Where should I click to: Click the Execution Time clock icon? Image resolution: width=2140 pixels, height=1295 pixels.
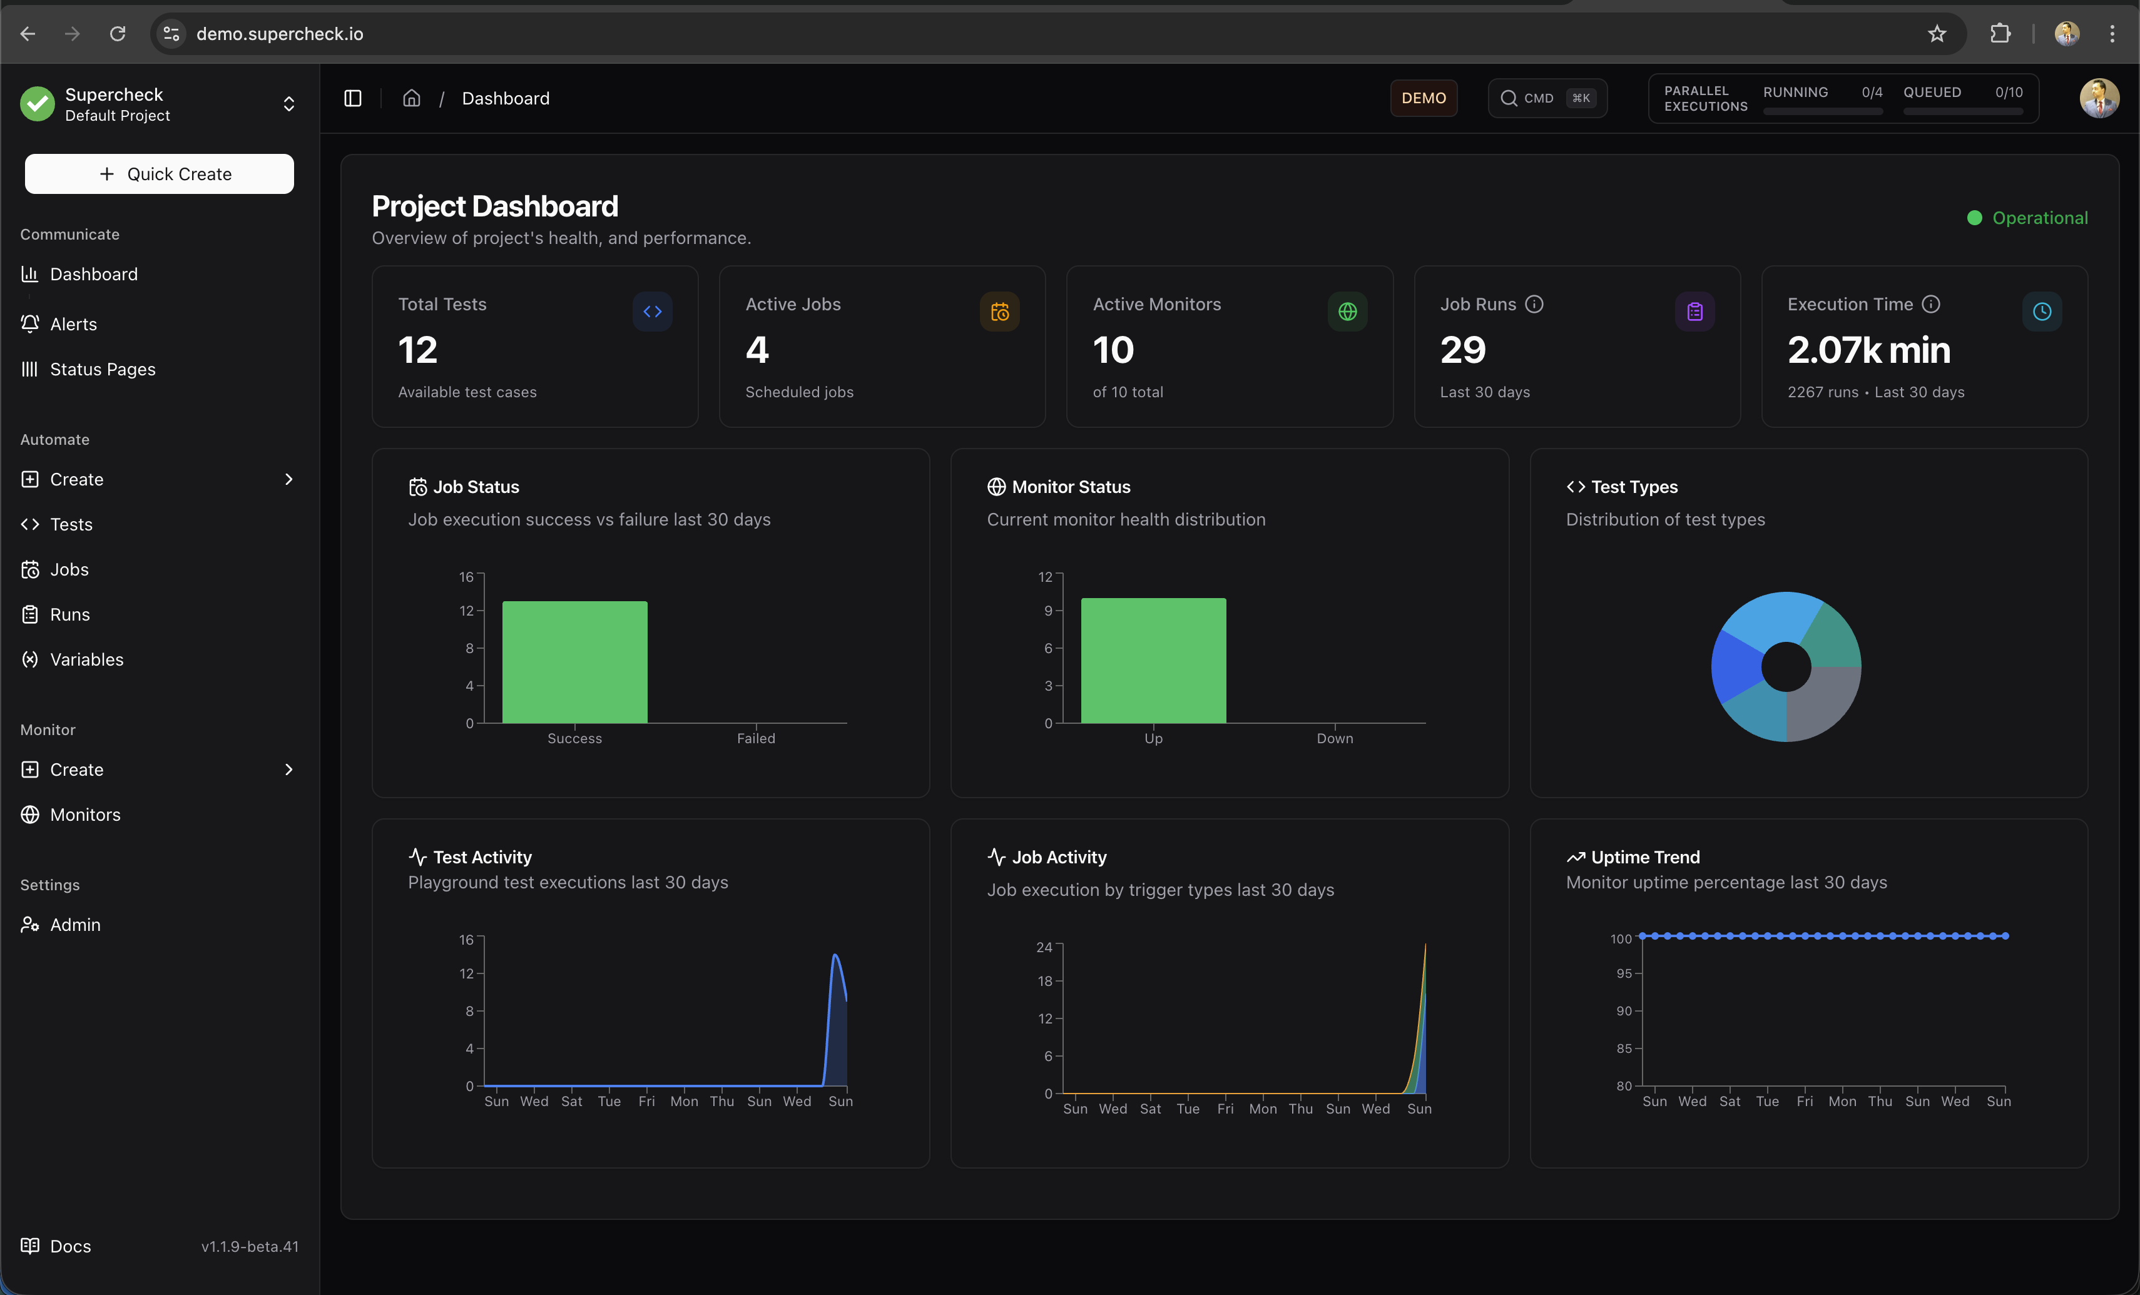(x=2042, y=312)
